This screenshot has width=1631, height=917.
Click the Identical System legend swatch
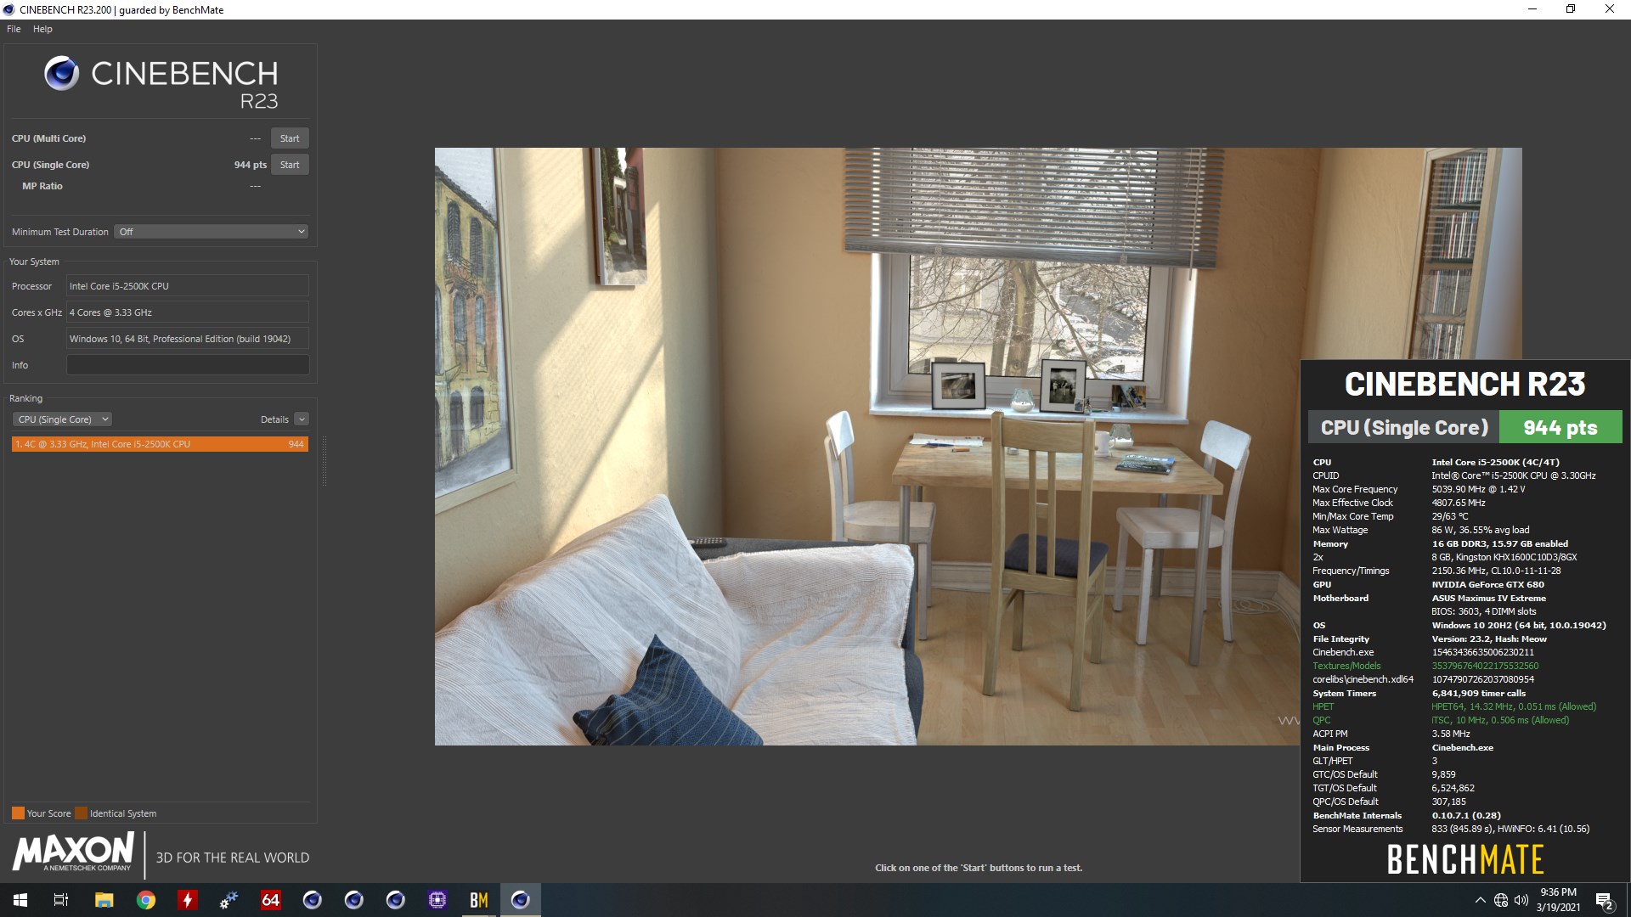[x=82, y=813]
